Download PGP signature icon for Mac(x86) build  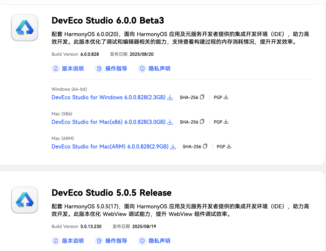[x=226, y=122]
